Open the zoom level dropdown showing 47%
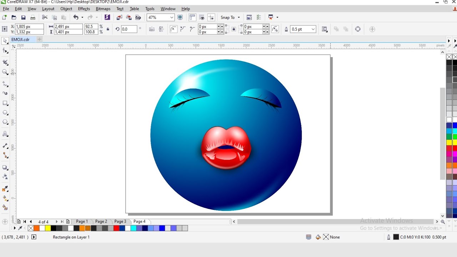This screenshot has height=257, width=457. tap(172, 17)
